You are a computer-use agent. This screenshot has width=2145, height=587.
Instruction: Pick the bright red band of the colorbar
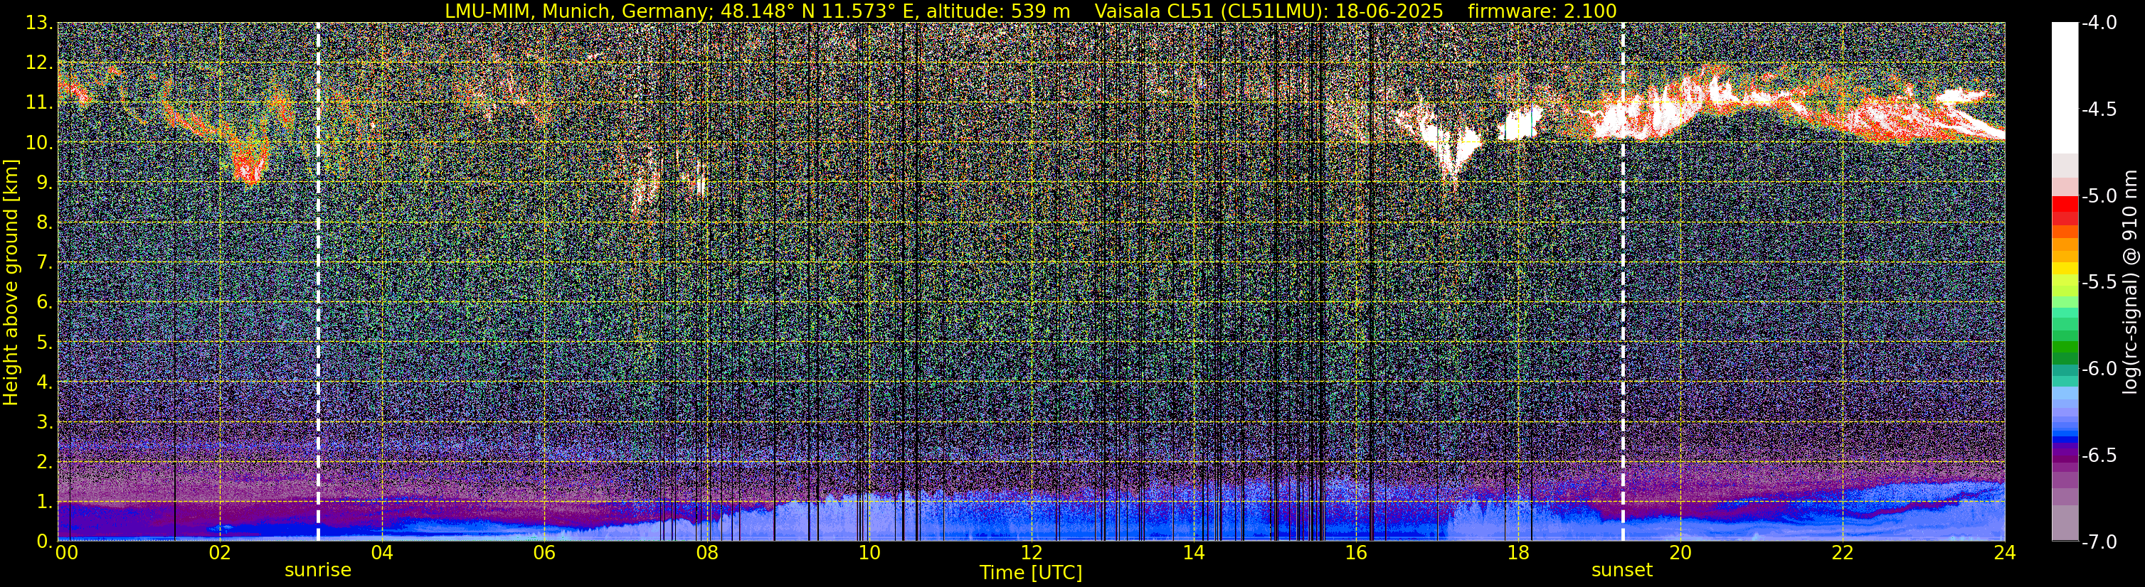click(x=2065, y=204)
